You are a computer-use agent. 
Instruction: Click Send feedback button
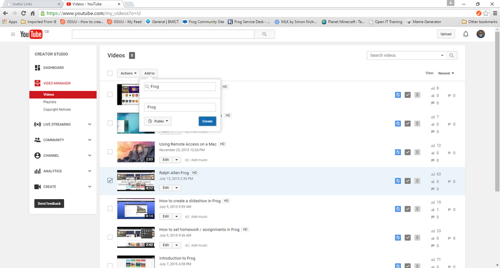pos(49,204)
